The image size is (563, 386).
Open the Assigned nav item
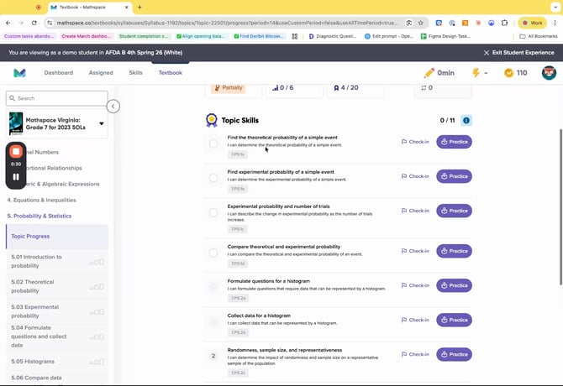click(x=101, y=73)
